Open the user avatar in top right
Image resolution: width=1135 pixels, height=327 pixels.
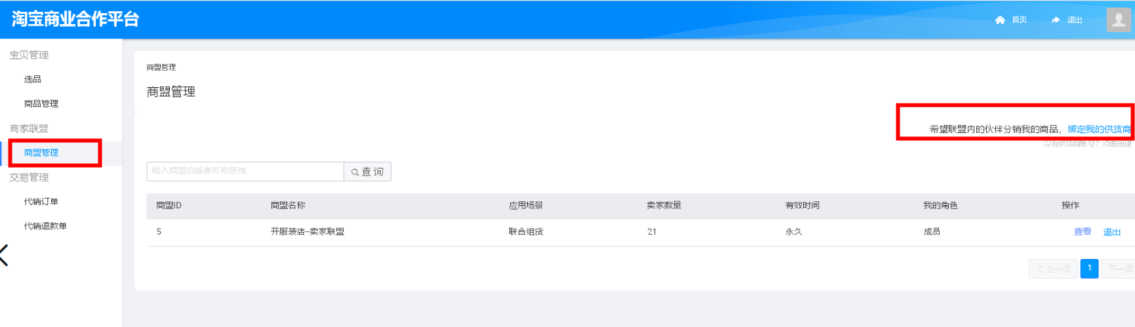point(1119,19)
